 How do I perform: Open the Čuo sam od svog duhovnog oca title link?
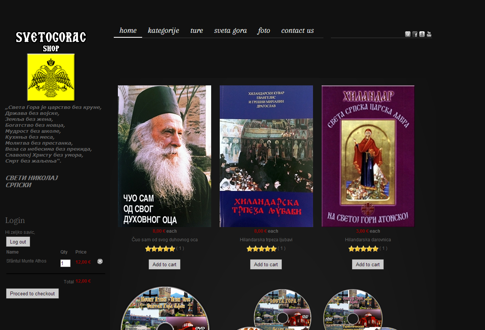click(165, 240)
